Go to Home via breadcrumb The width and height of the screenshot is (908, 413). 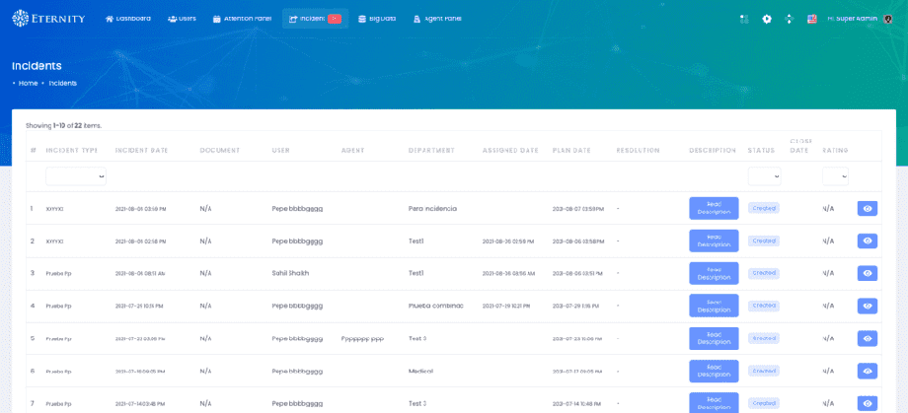click(x=28, y=84)
